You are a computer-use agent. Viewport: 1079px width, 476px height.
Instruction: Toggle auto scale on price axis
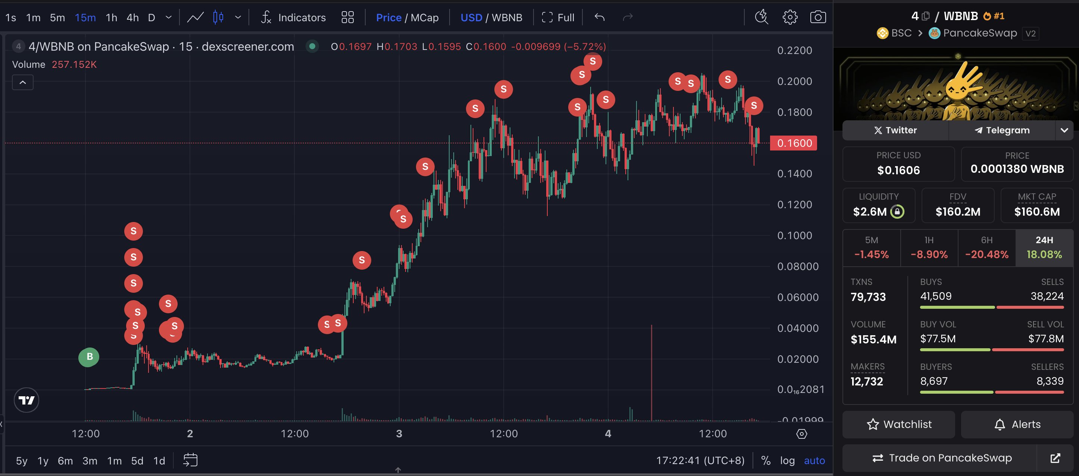tap(814, 460)
